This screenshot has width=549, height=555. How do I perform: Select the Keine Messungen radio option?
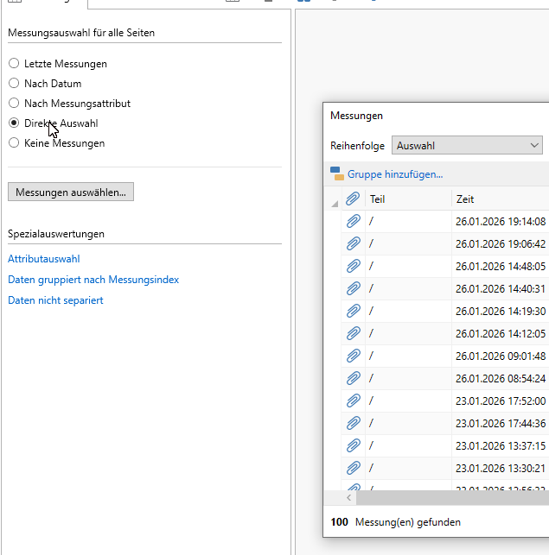pyautogui.click(x=14, y=143)
